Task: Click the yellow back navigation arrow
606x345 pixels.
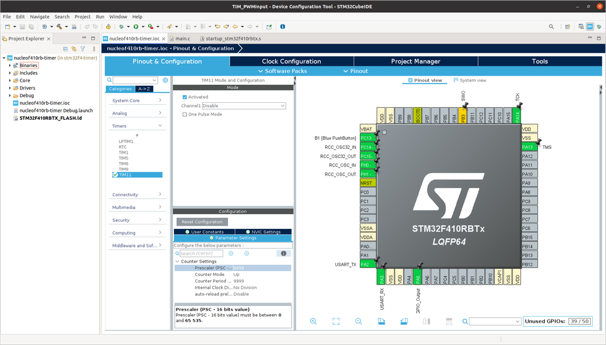Action: click(235, 27)
